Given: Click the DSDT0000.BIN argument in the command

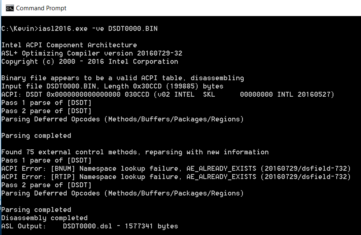Looking at the screenshot, I should click(133, 28).
